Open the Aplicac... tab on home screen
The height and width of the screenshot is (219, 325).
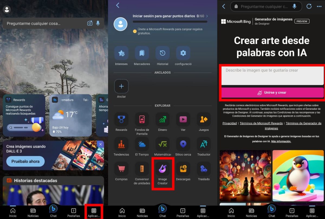[94, 213]
